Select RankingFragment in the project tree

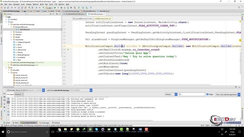click(x=23, y=55)
